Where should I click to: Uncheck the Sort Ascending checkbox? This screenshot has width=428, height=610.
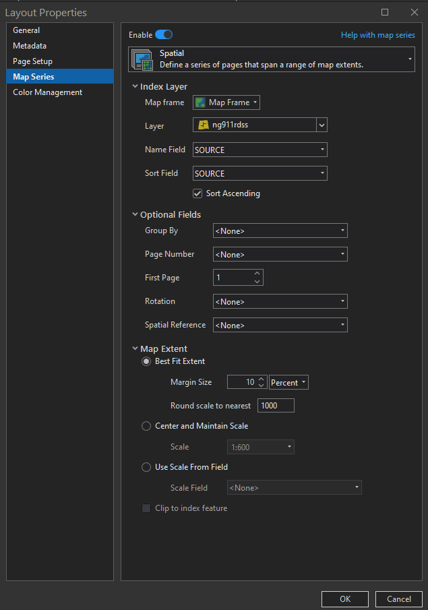pos(197,193)
